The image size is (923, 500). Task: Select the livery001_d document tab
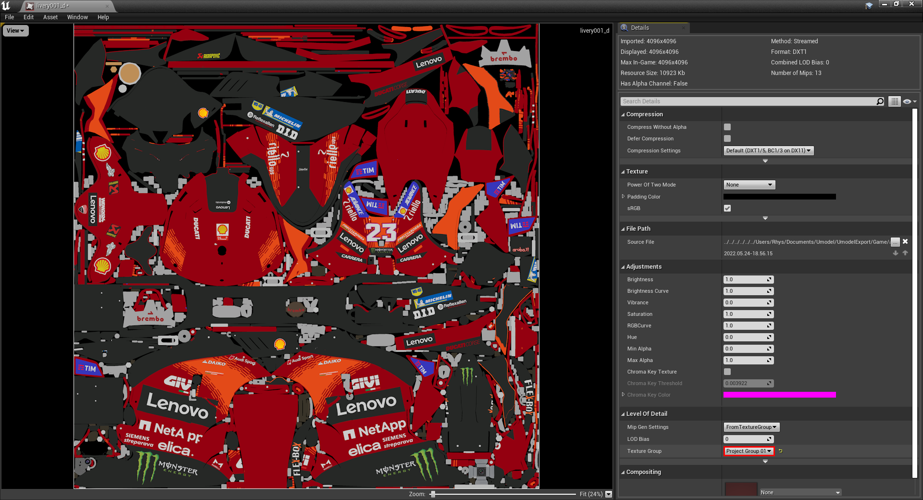[x=67, y=6]
